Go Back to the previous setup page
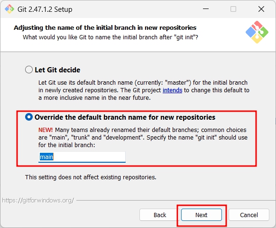This screenshot has width=276, height=228. click(160, 215)
